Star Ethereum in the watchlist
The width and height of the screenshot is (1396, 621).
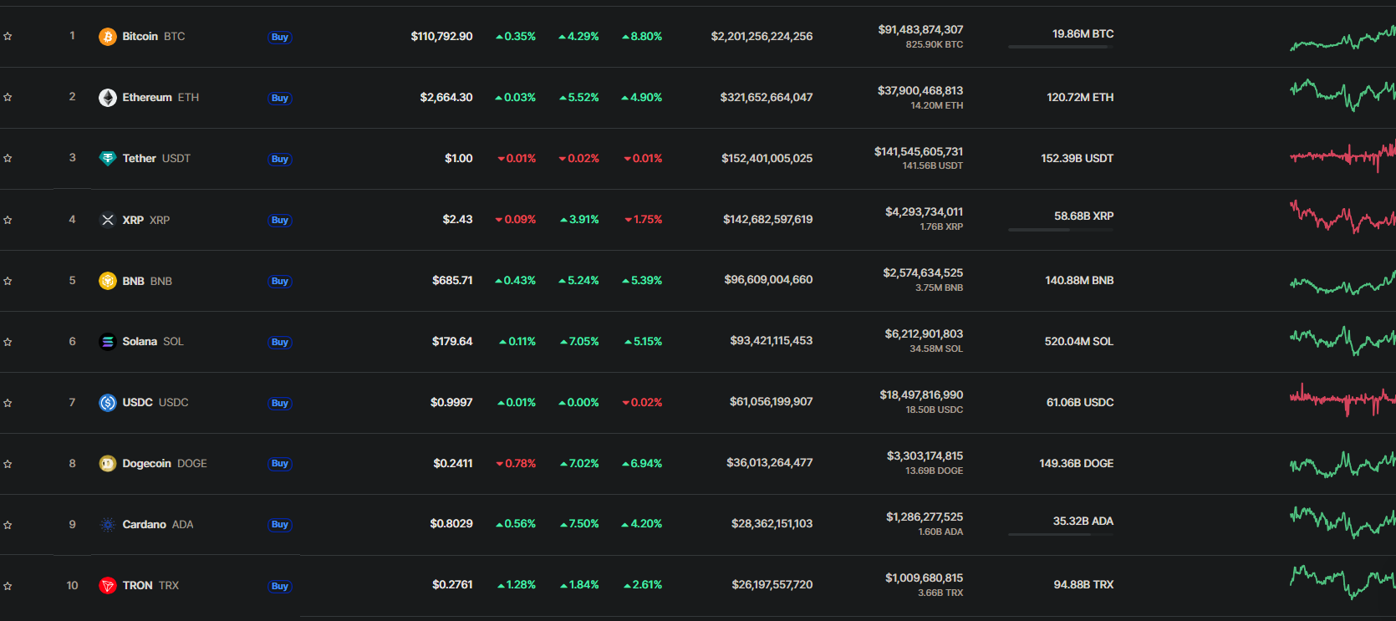(8, 98)
